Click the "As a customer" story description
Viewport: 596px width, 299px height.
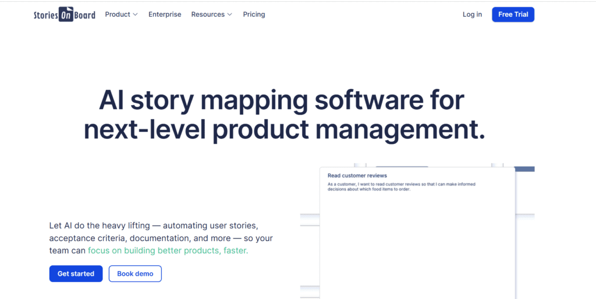401,186
